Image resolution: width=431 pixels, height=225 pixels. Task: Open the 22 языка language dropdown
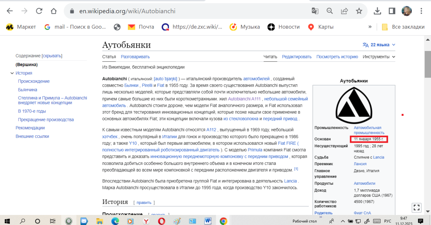pos(379,45)
